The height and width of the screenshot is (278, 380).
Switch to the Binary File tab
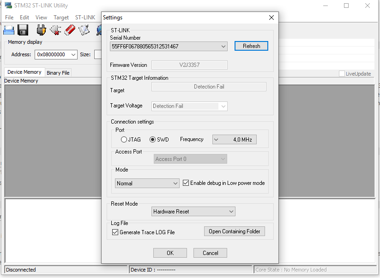coord(58,73)
